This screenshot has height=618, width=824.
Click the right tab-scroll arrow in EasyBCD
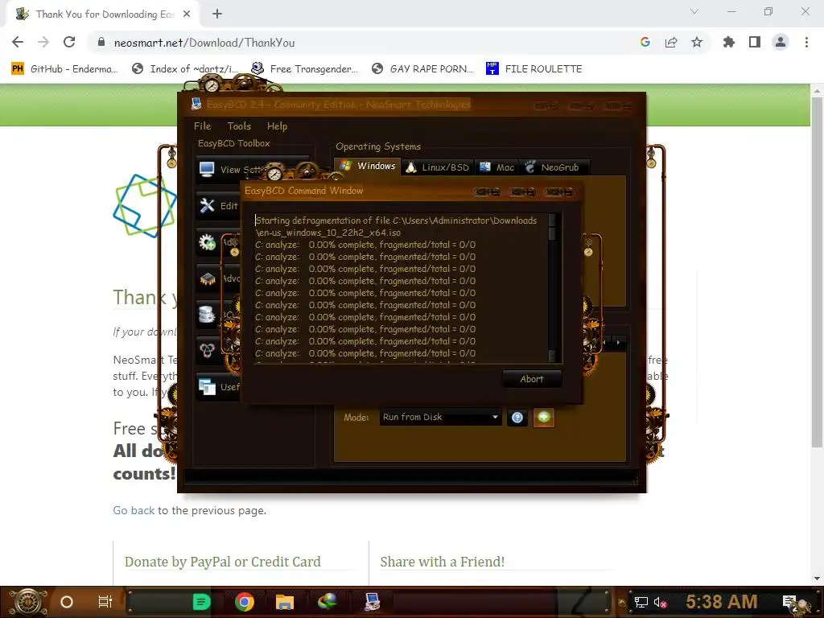[x=619, y=343]
